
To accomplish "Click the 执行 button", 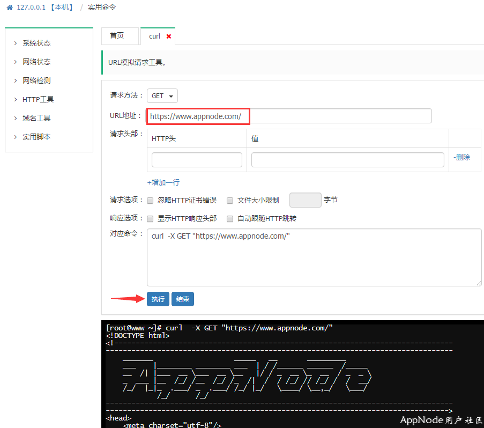I will pos(158,299).
